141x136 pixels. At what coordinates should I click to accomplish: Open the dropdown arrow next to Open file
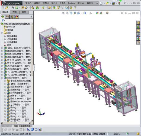[110, 3]
